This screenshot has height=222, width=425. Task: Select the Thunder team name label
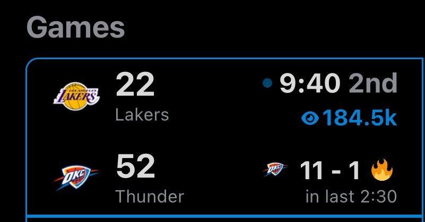149,197
